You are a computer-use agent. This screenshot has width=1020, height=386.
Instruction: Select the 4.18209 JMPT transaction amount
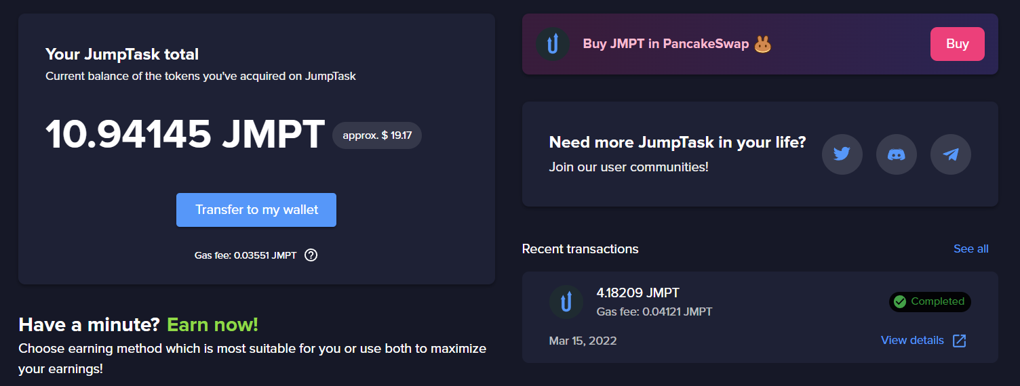(637, 293)
